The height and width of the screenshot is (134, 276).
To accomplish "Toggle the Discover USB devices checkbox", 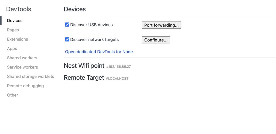I will tap(67, 25).
